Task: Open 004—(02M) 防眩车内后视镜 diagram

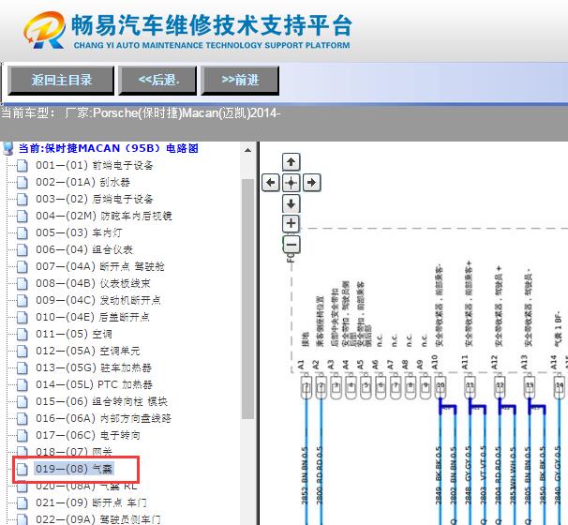Action: (104, 216)
